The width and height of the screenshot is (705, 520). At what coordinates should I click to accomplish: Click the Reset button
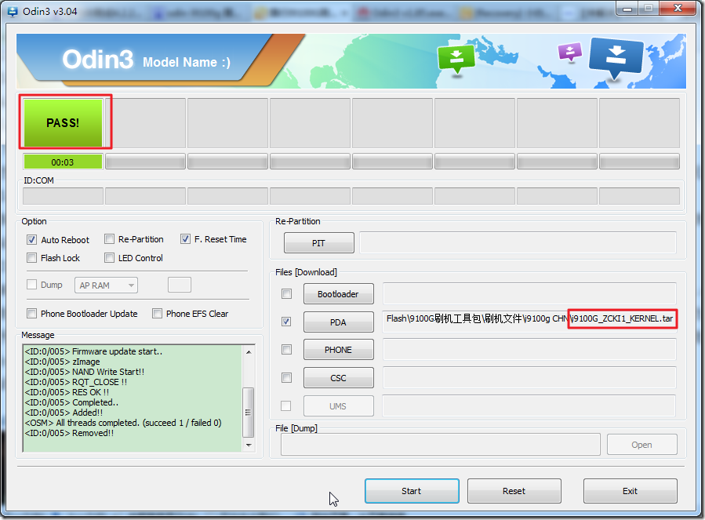coord(514,491)
